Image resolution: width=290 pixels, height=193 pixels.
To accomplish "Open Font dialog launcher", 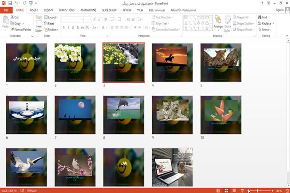I will (107, 36).
